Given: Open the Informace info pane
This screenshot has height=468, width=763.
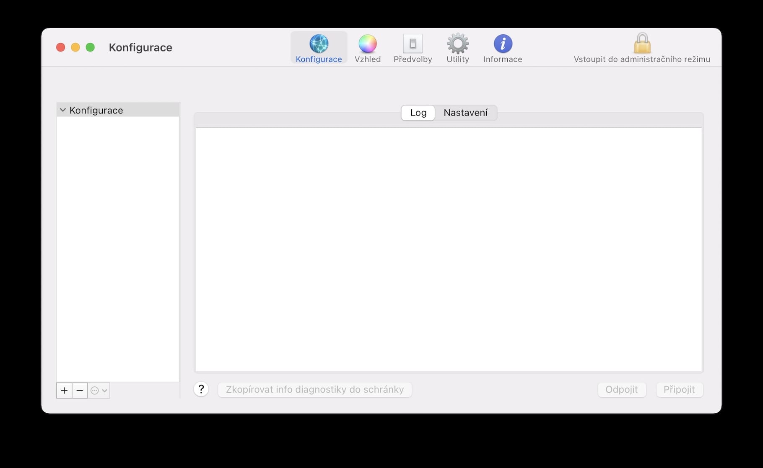Looking at the screenshot, I should click(503, 48).
